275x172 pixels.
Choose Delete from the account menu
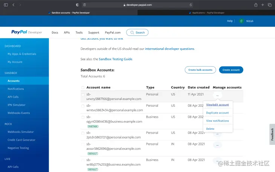[x=210, y=129]
